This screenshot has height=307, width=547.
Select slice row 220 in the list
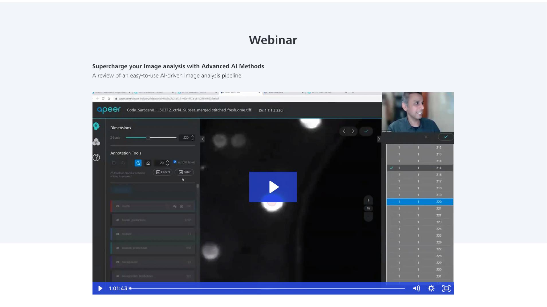pos(420,202)
